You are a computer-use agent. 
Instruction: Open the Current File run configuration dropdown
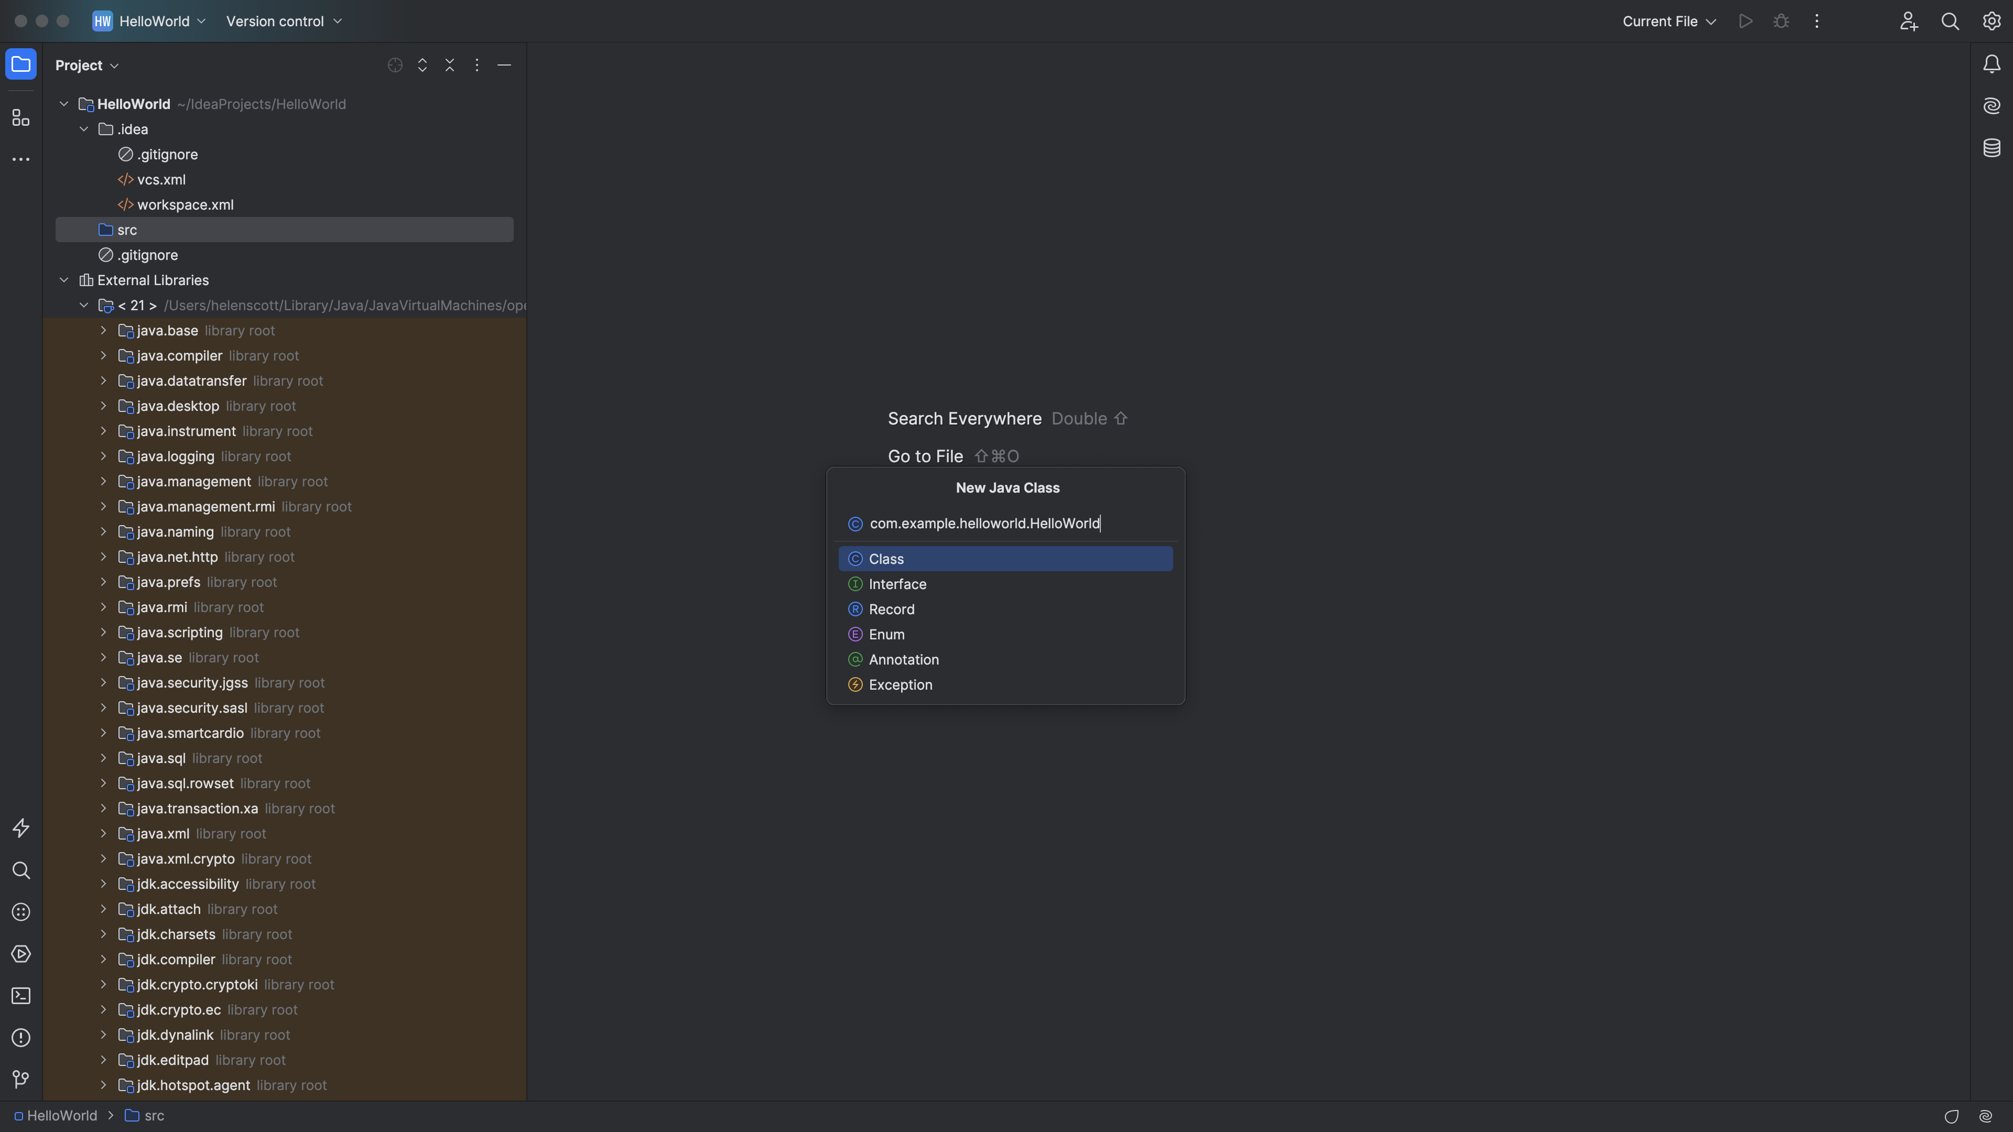[x=1669, y=21]
